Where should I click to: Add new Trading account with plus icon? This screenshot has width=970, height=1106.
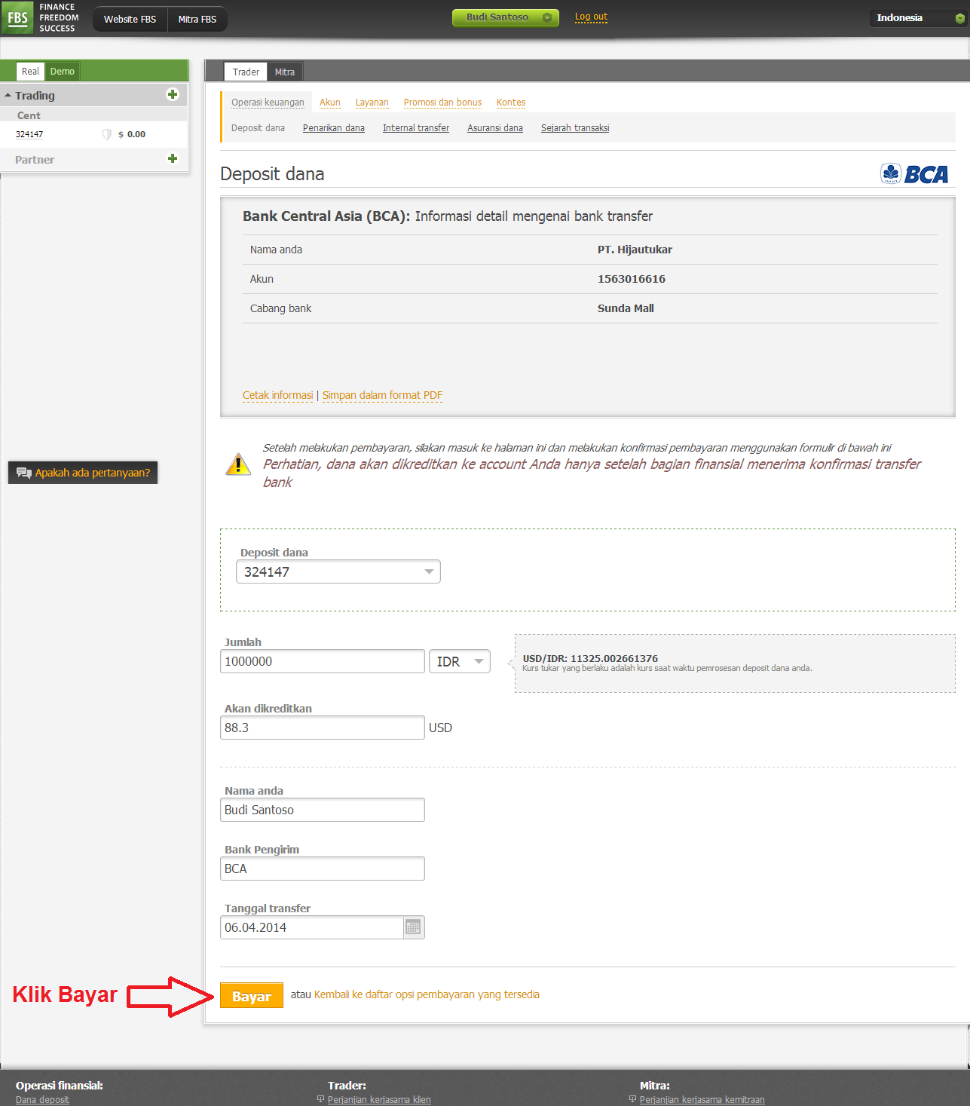(x=173, y=94)
